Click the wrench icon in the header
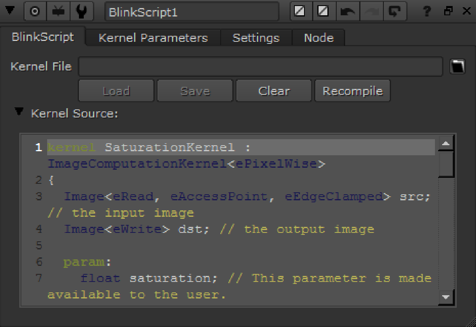 [x=82, y=12]
